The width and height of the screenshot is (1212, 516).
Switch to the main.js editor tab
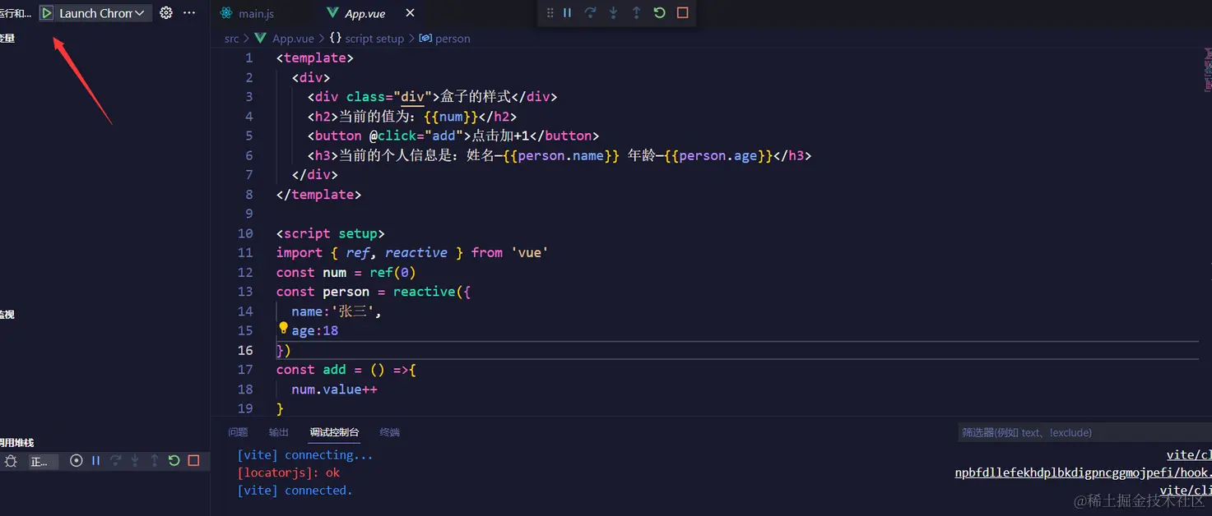point(256,13)
